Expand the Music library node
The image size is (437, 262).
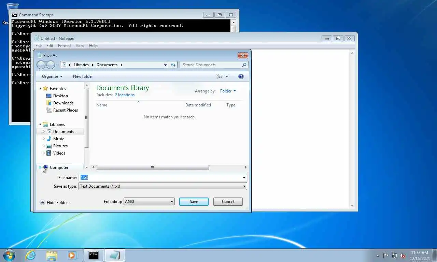coord(44,139)
